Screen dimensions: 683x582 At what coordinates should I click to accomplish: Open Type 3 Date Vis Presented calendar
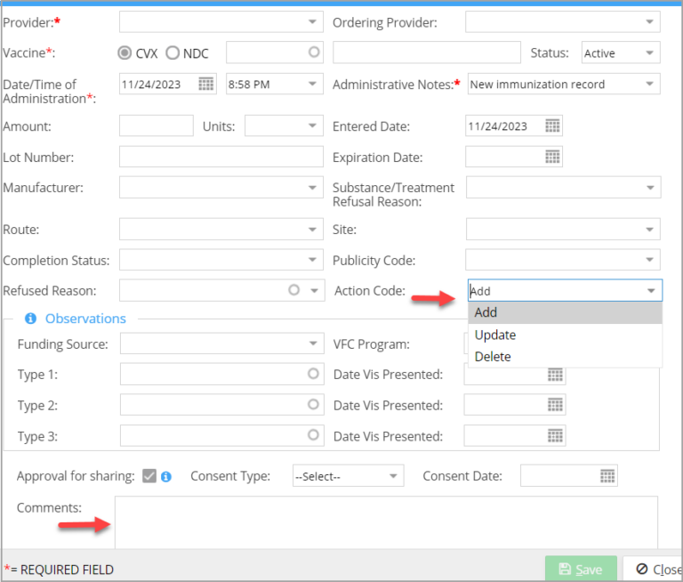tap(555, 436)
